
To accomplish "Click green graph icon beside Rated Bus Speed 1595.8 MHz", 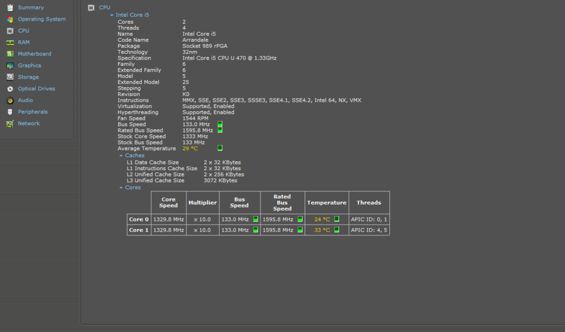I will (x=220, y=130).
